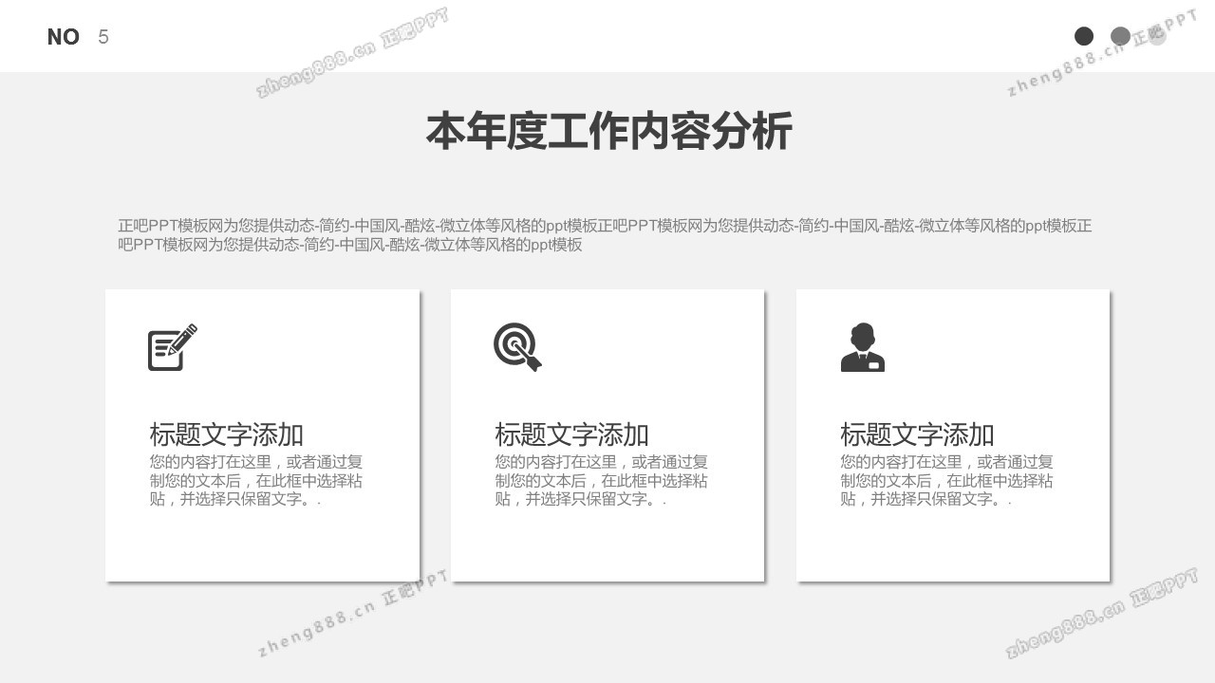Viewport: 1215px width, 683px height.
Task: Click 标题文字添加 heading under target icon
Action: tap(571, 434)
